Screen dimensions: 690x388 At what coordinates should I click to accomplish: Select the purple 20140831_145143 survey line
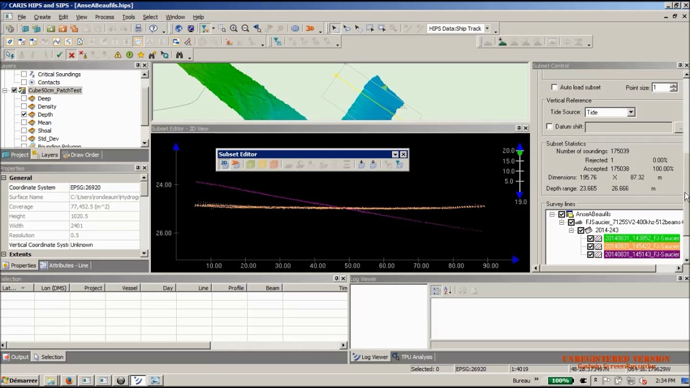tap(641, 254)
